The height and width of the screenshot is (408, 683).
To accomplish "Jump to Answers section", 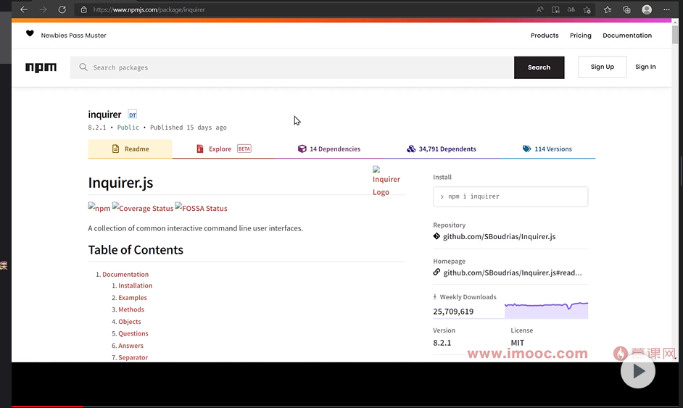I will click(x=131, y=346).
